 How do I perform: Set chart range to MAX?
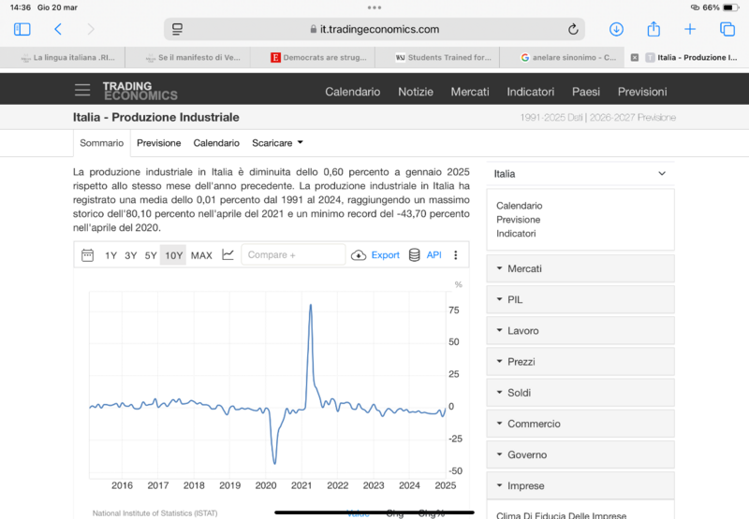[201, 255]
